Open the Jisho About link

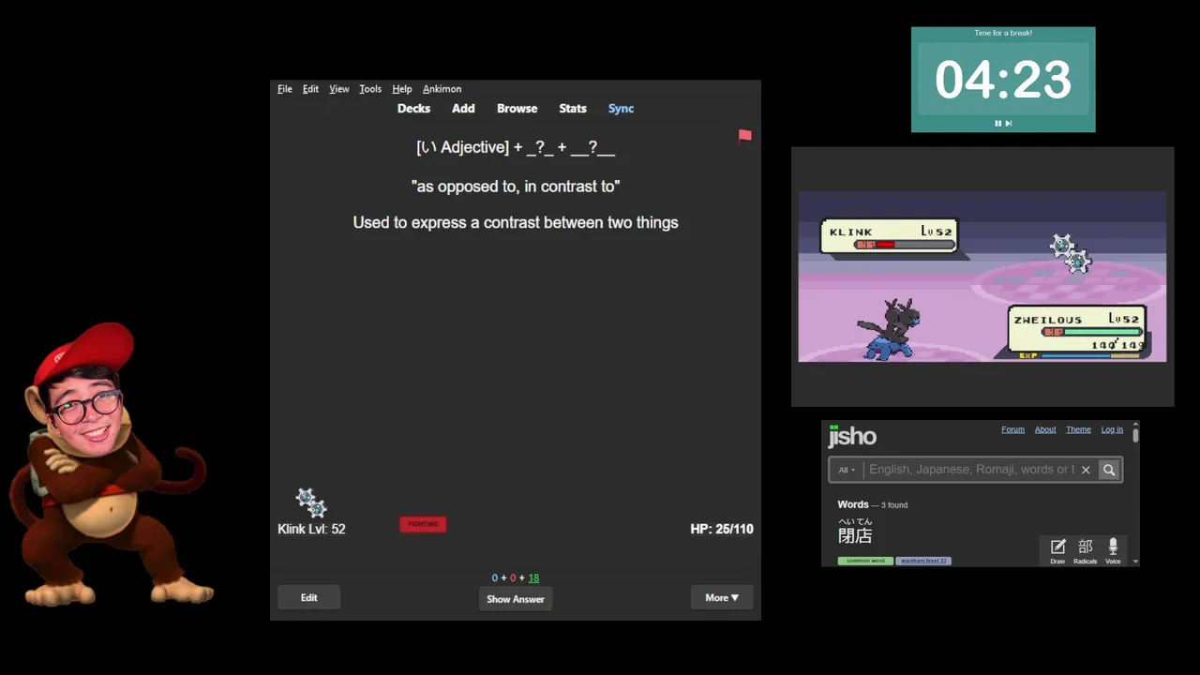click(1045, 429)
